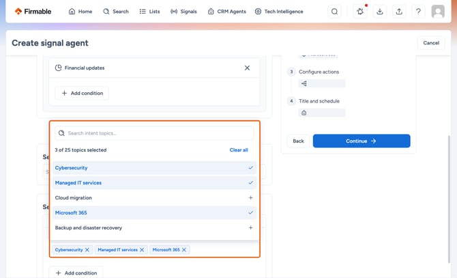
Task: Click the 3 of 25 topics selected text
Action: point(80,150)
